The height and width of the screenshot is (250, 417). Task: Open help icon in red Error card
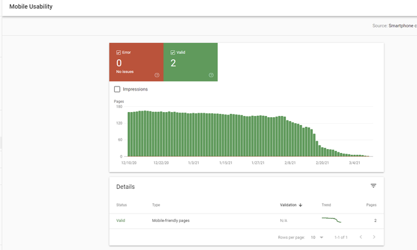coord(157,75)
